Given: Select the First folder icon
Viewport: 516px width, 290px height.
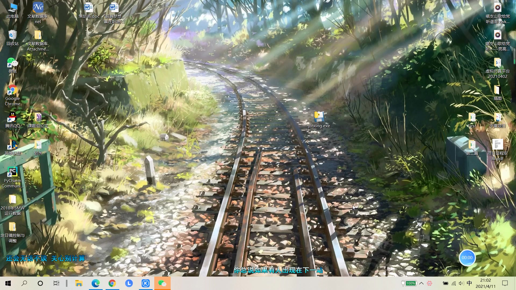Looking at the screenshot, I should (472, 120).
